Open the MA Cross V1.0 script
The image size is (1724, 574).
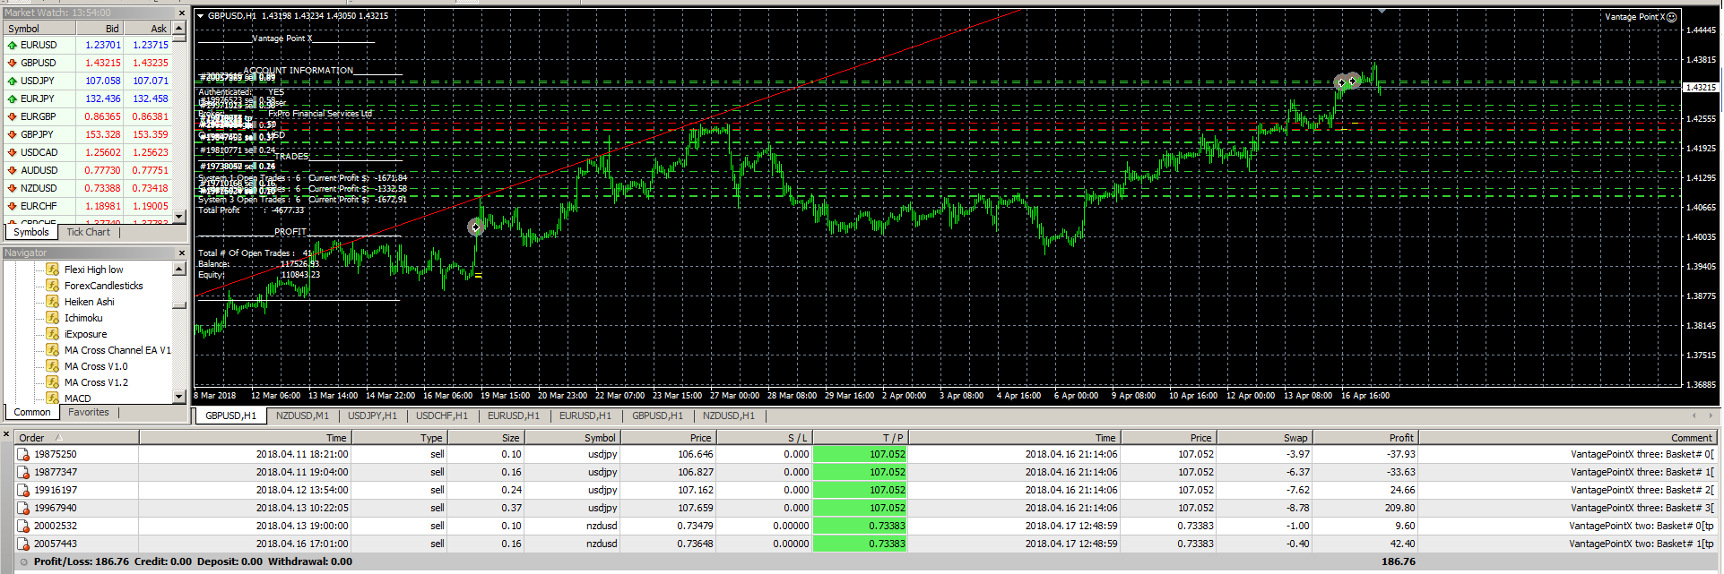[95, 366]
